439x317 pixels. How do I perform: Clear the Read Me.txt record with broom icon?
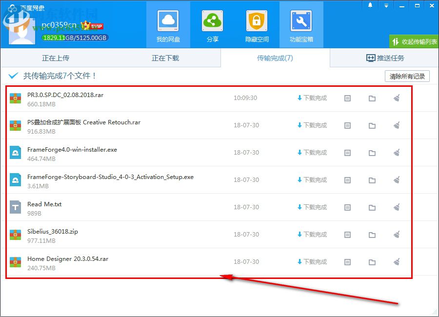tap(397, 207)
